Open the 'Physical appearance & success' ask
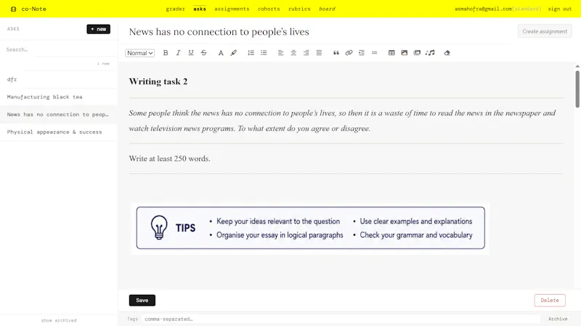Screen dimensions: 581x326 59,132
